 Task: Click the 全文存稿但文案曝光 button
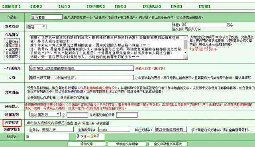click(x=168, y=144)
